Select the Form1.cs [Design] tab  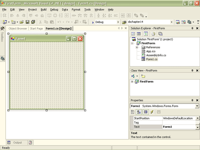58,28
